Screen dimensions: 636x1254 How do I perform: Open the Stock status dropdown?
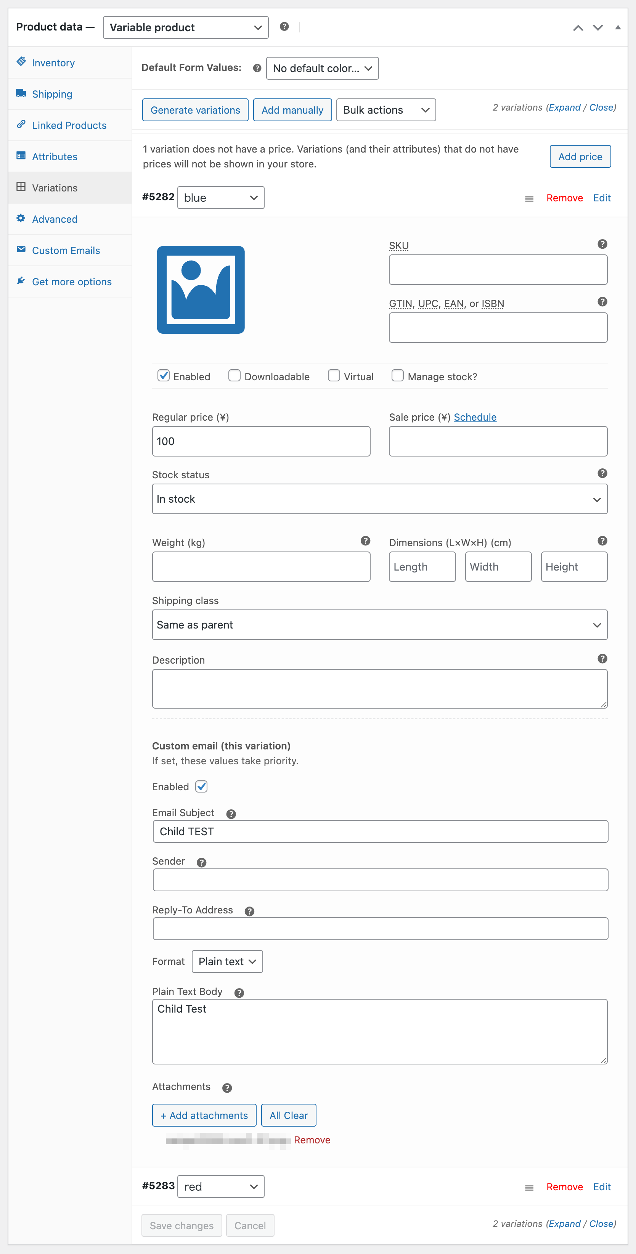379,499
